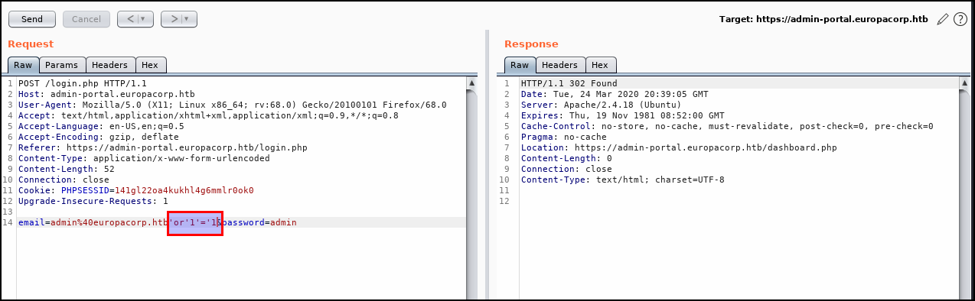The image size is (975, 301).
Task: Go forward with the next request arrow
Action: pyautogui.click(x=173, y=18)
